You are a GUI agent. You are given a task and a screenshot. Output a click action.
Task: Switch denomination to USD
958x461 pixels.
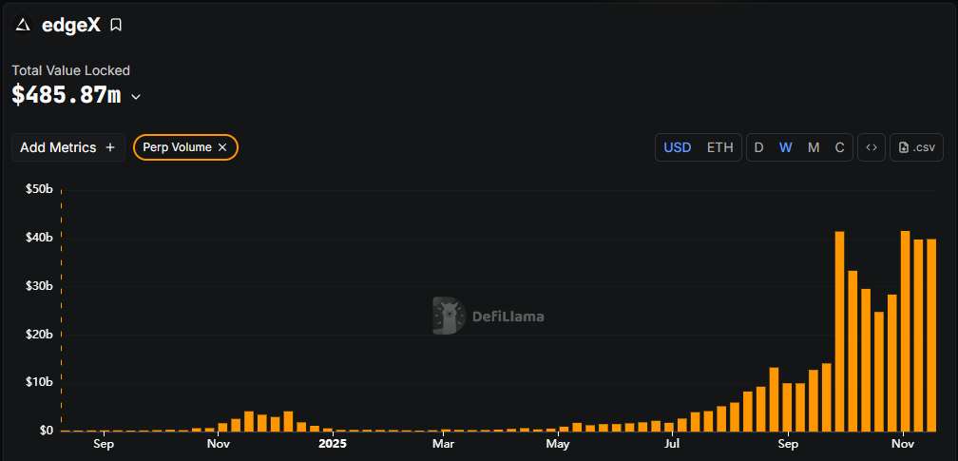[x=677, y=147]
